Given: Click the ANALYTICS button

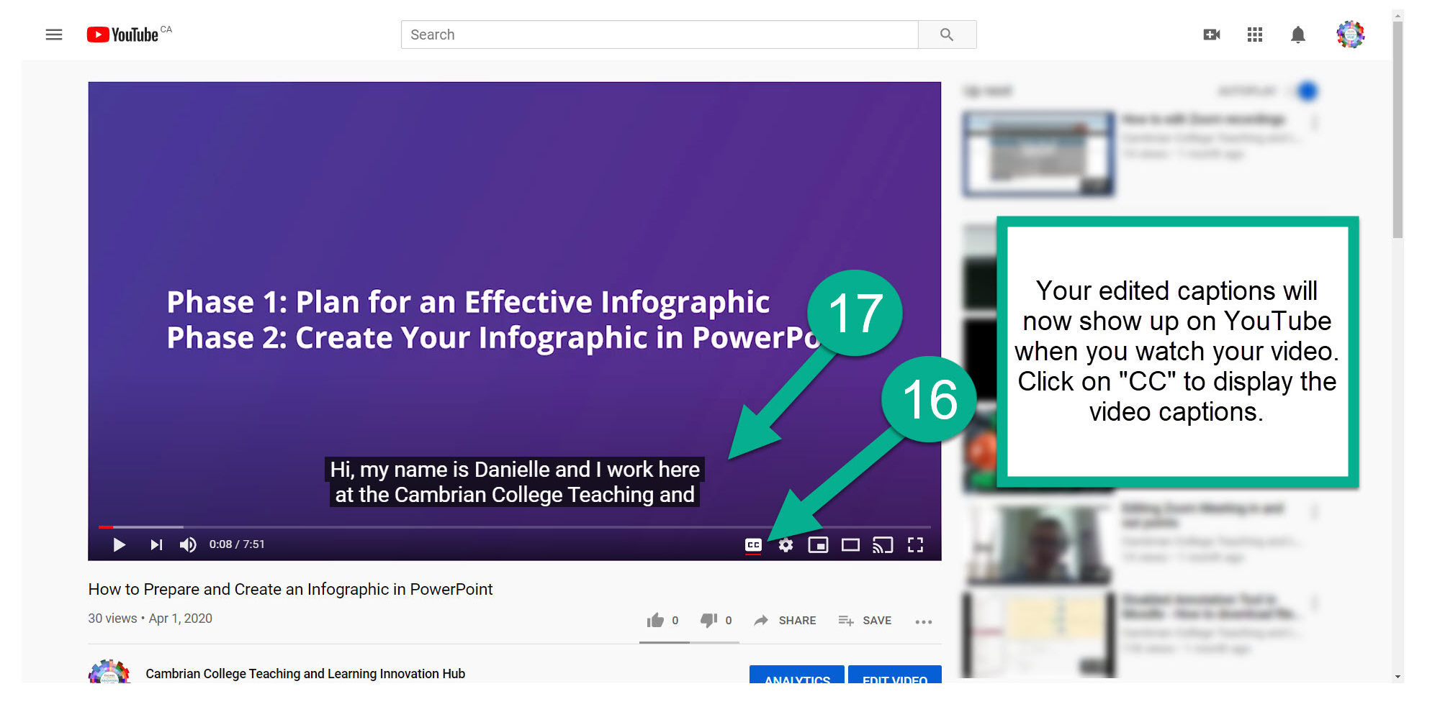Looking at the screenshot, I should pos(797,675).
